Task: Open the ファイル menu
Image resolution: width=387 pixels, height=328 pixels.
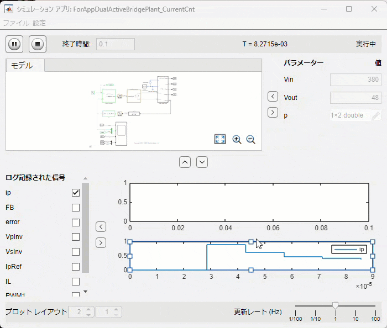Action: coord(16,23)
